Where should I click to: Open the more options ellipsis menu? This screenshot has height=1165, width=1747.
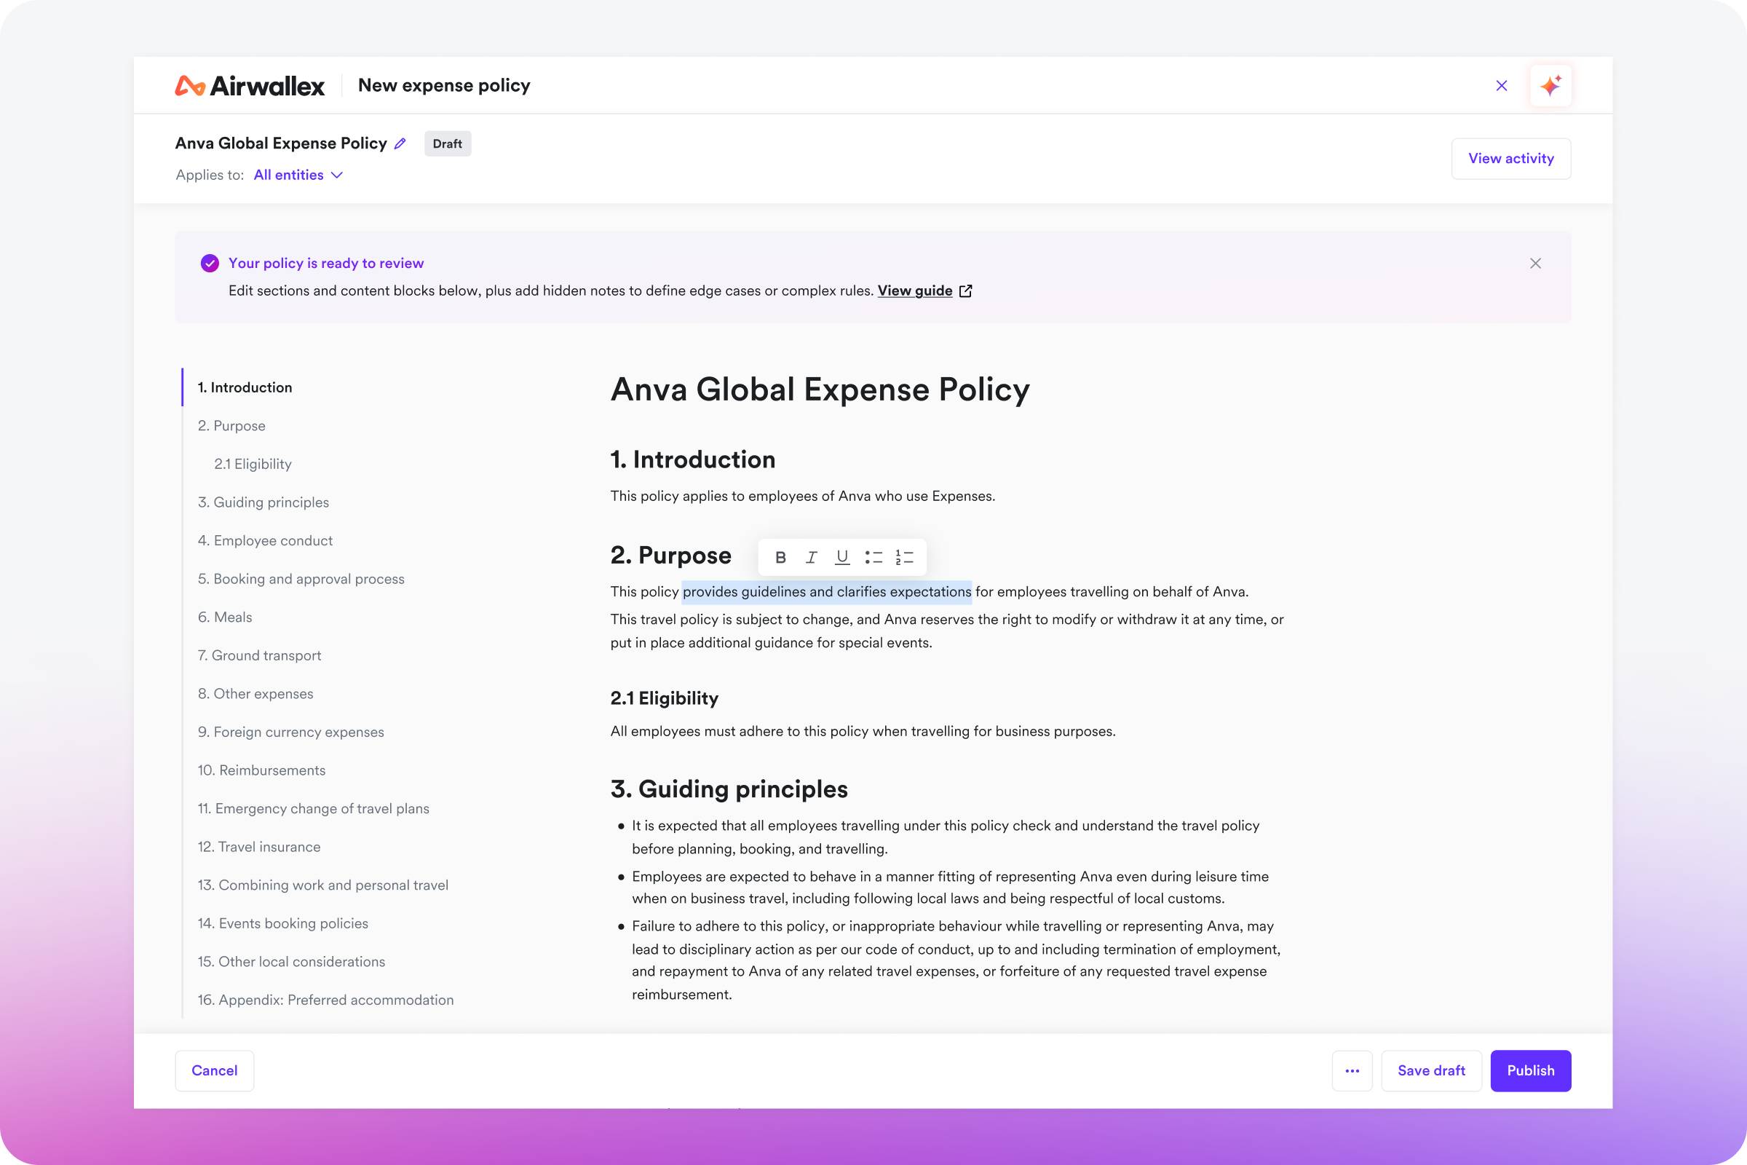pos(1352,1070)
